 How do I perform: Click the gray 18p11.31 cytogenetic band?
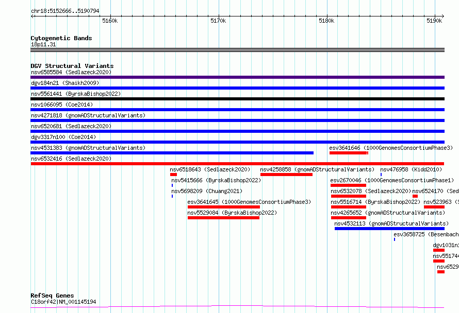tap(237, 50)
